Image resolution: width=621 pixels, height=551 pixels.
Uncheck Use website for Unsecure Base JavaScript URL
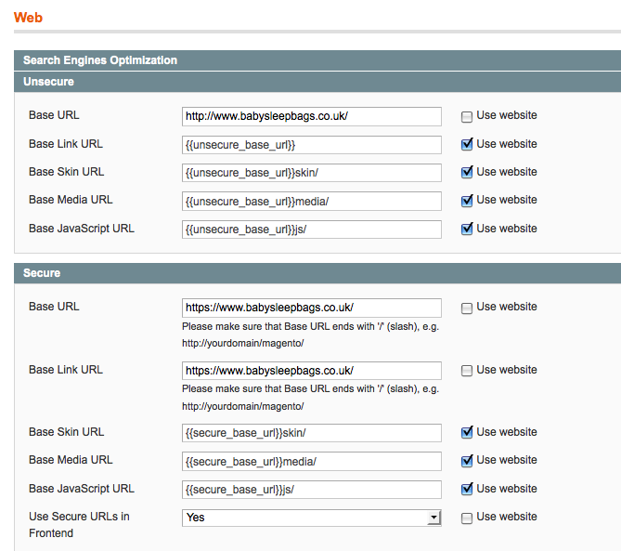[x=467, y=229]
